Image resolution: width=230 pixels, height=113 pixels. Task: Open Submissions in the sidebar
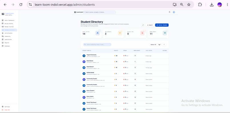9,39
